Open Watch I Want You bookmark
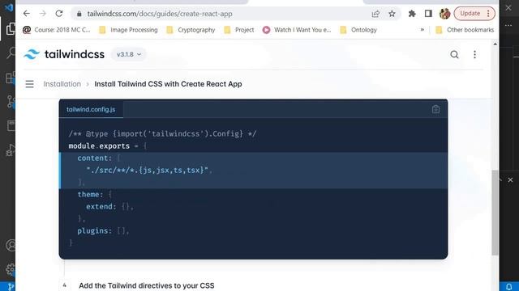This screenshot has width=519, height=291. coord(297,30)
